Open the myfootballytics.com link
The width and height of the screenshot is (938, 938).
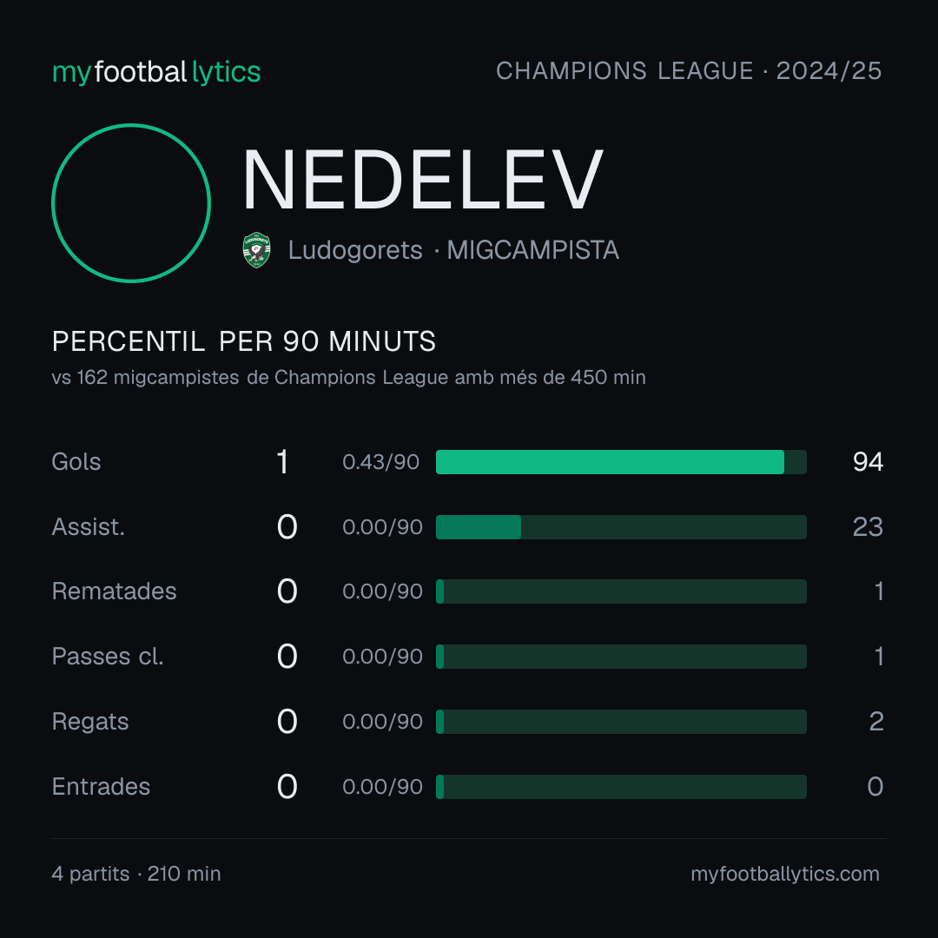click(785, 874)
